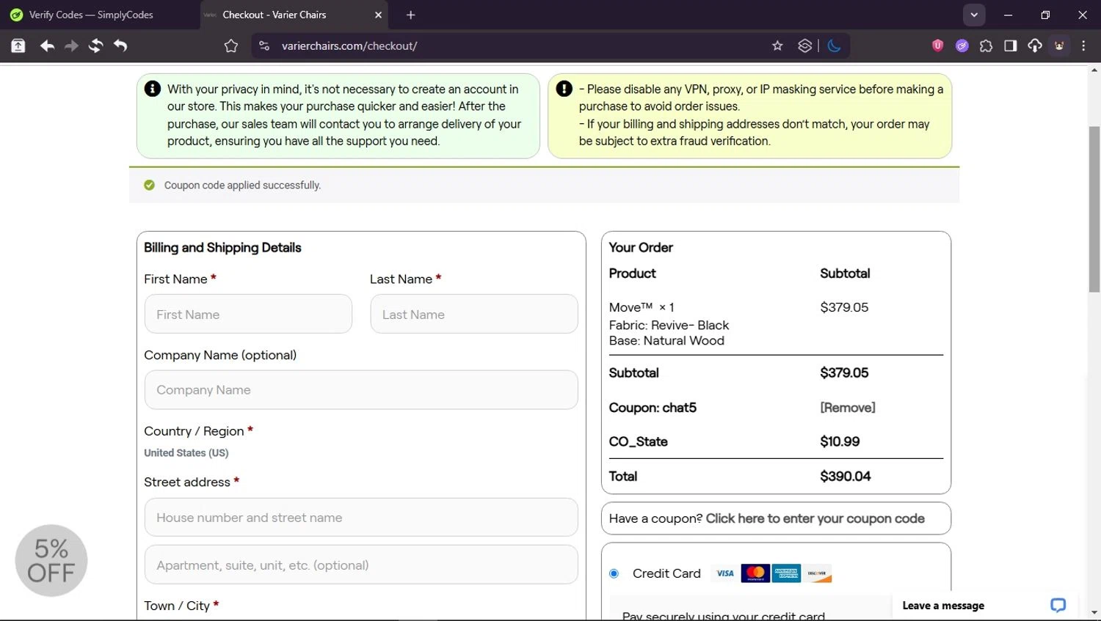
Task: Click the chat bubble icon
Action: point(1058,606)
